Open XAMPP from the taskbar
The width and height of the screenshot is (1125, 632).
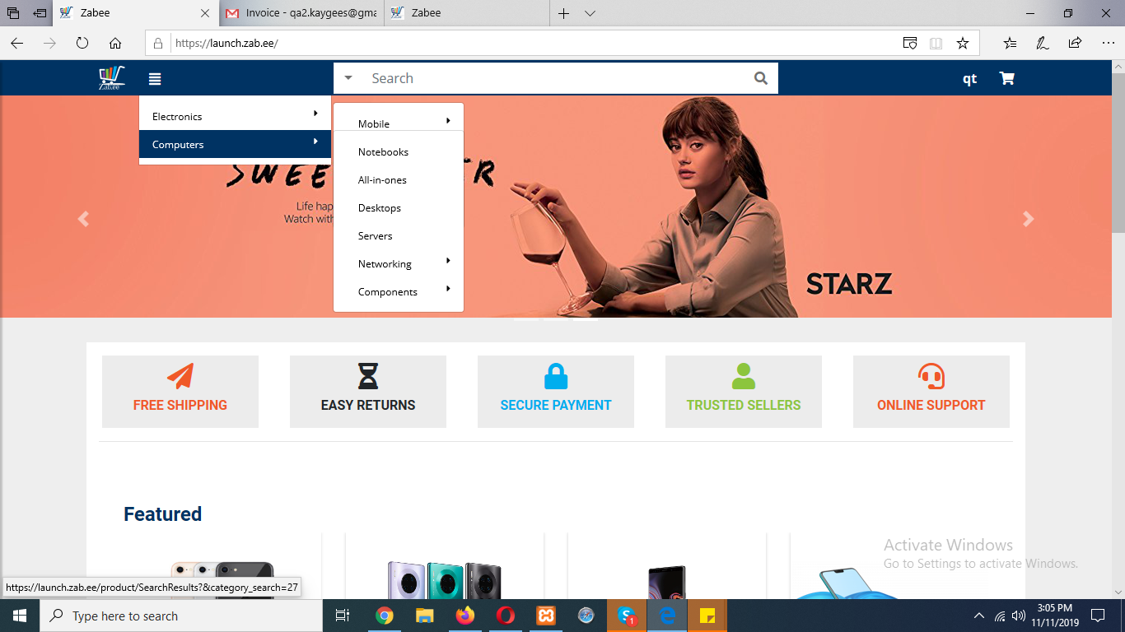pos(546,616)
